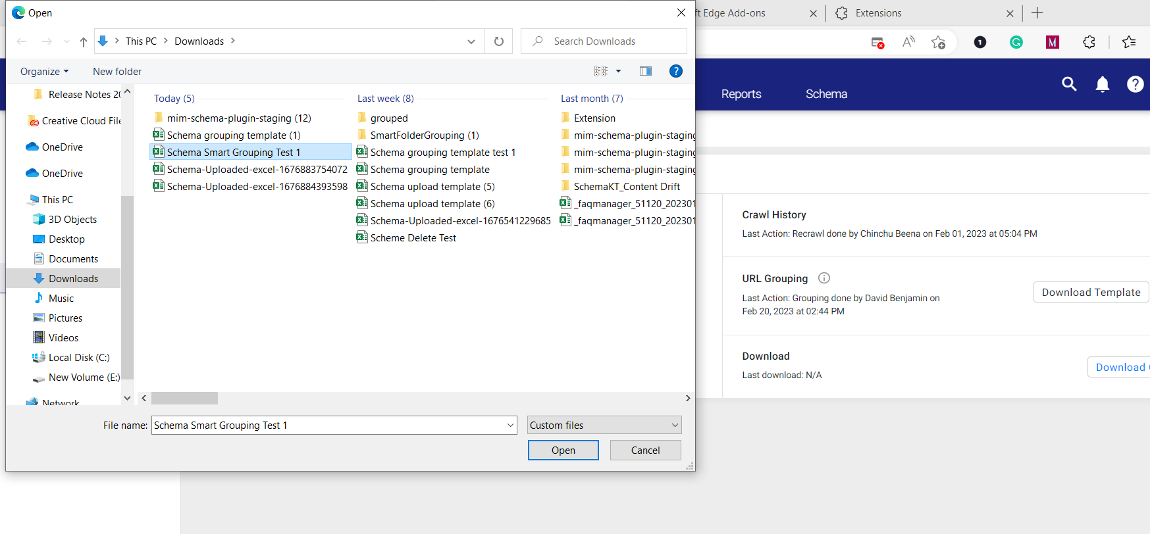Click the Download Template button
Viewport: 1150px width, 534px height.
[1091, 292]
